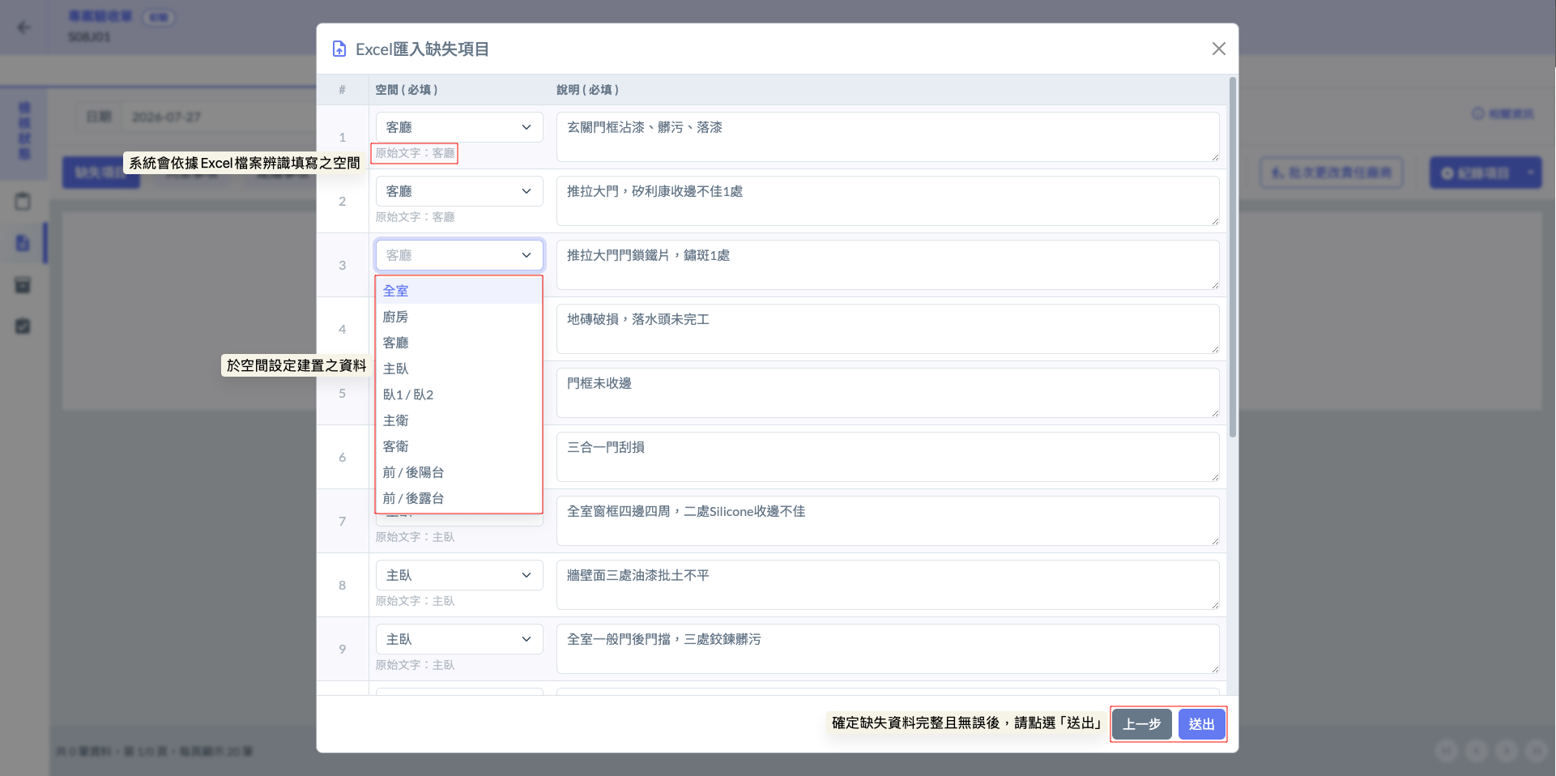Choose 臥1 / 臥2 from the dropdown list

(x=458, y=394)
